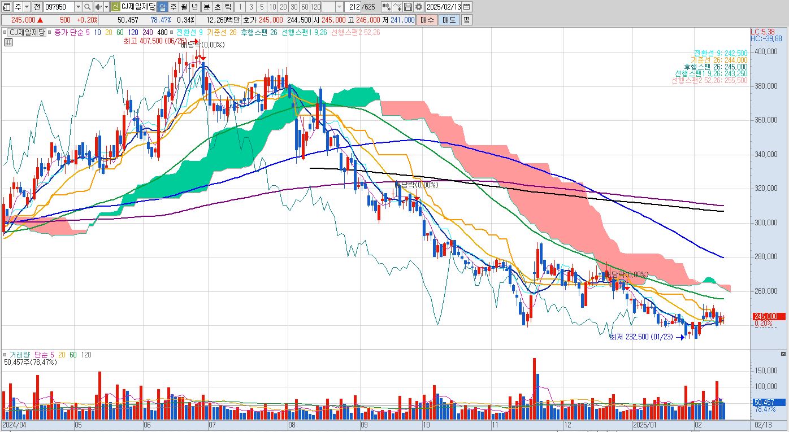Click the 전 button near the stock code
Viewport: 789px width, 432px height.
click(37, 7)
